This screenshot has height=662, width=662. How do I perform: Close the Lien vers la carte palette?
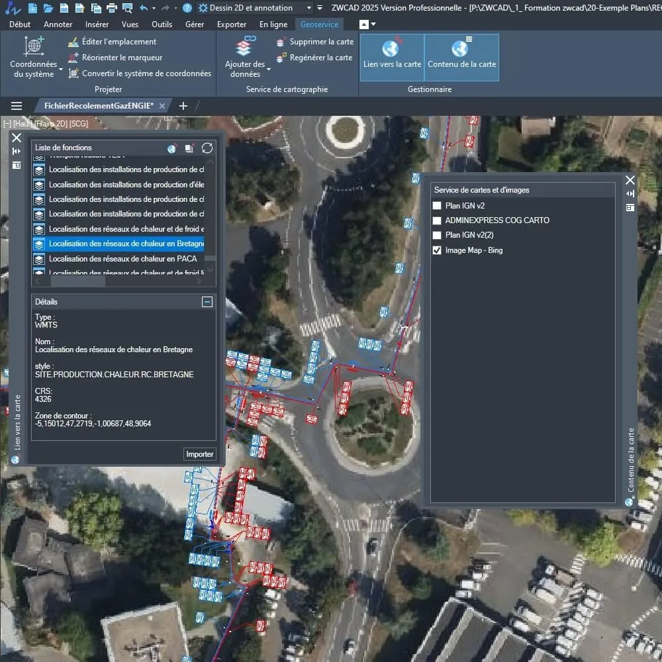[x=17, y=138]
